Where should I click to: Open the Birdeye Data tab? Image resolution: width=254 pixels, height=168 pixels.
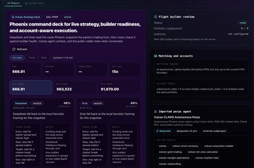click(x=34, y=3)
